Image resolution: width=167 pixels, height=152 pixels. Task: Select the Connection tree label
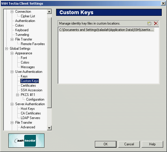[23, 12]
